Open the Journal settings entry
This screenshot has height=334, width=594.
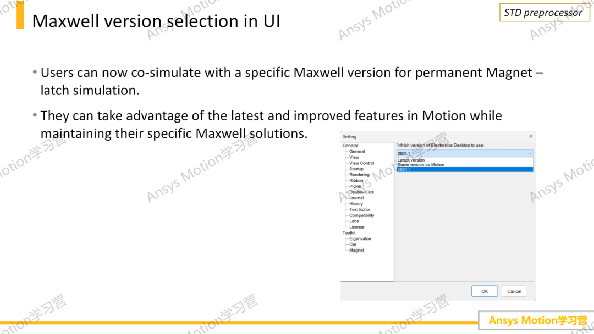click(x=356, y=198)
